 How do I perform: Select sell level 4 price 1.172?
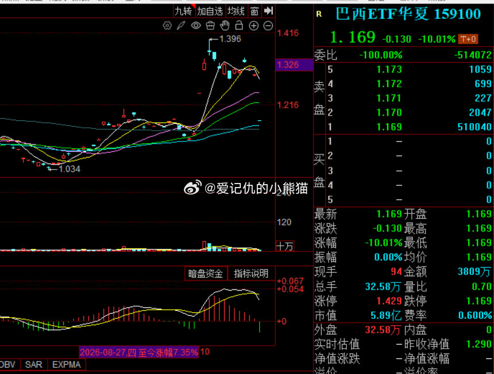coord(389,83)
